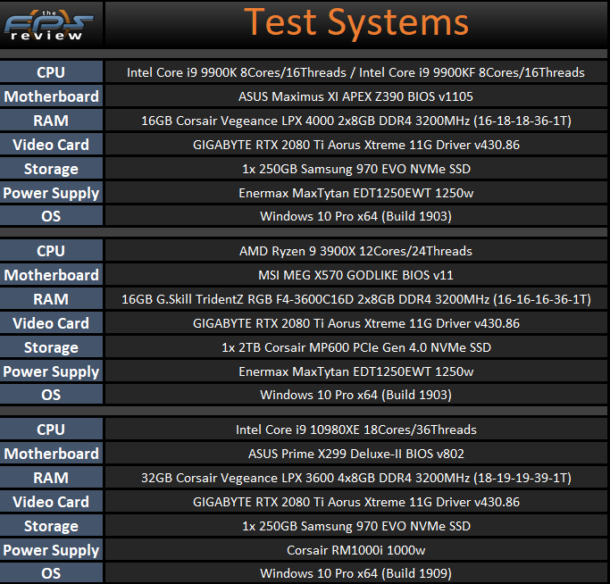
Task: Click the Power Supply label beside Corsair RM1000i
Action: point(51,550)
